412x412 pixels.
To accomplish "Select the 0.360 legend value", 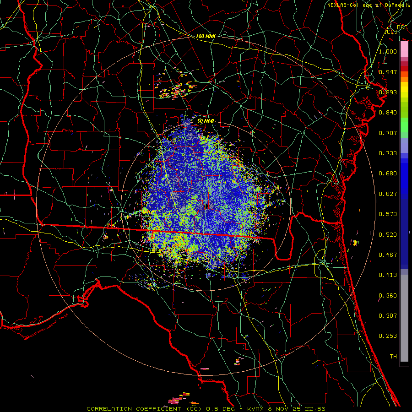I will (388, 295).
